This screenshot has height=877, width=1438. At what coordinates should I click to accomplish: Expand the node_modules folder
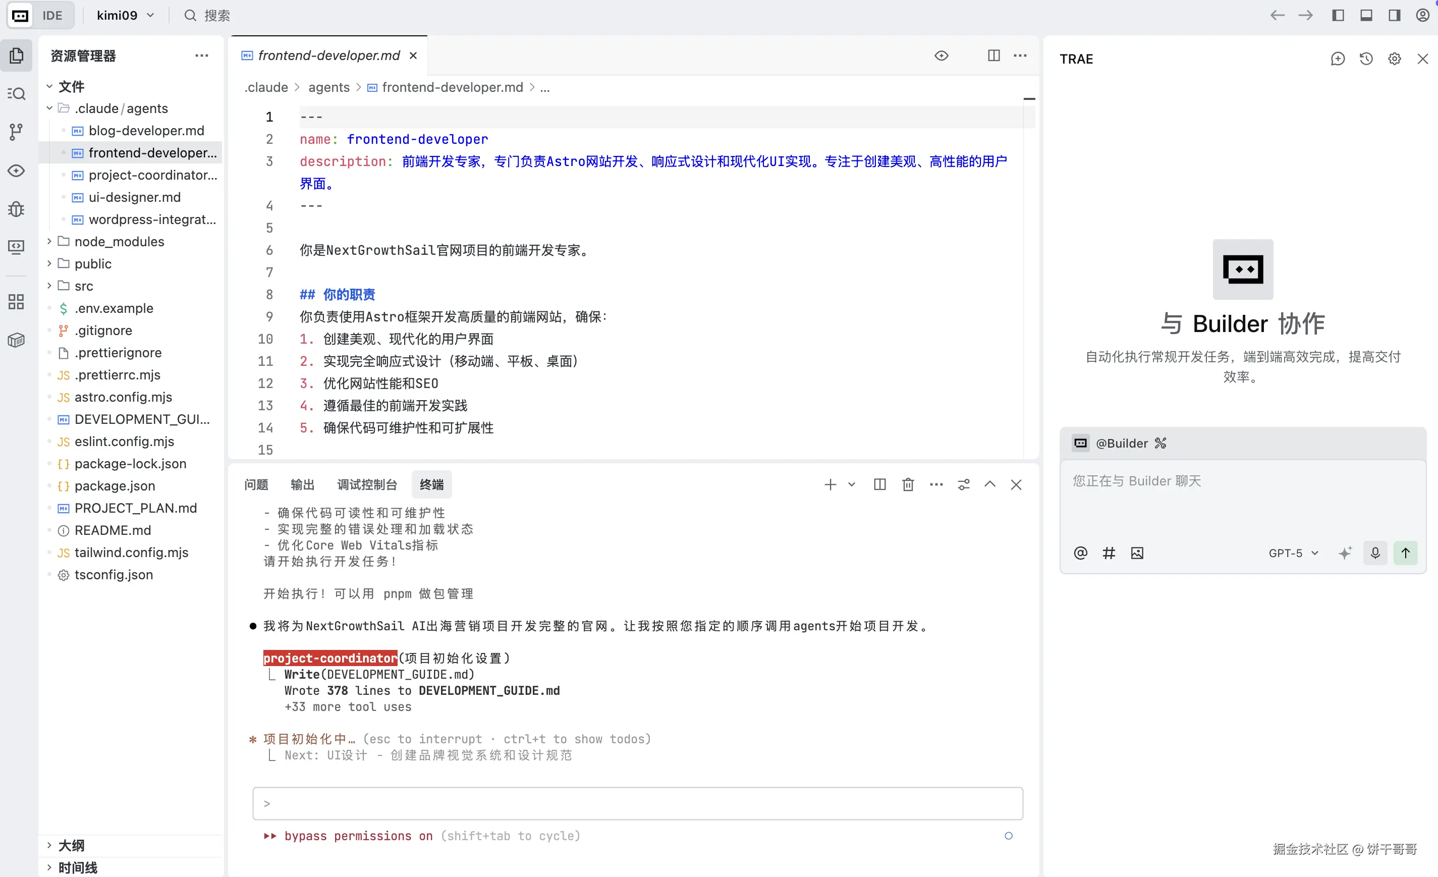coord(119,242)
